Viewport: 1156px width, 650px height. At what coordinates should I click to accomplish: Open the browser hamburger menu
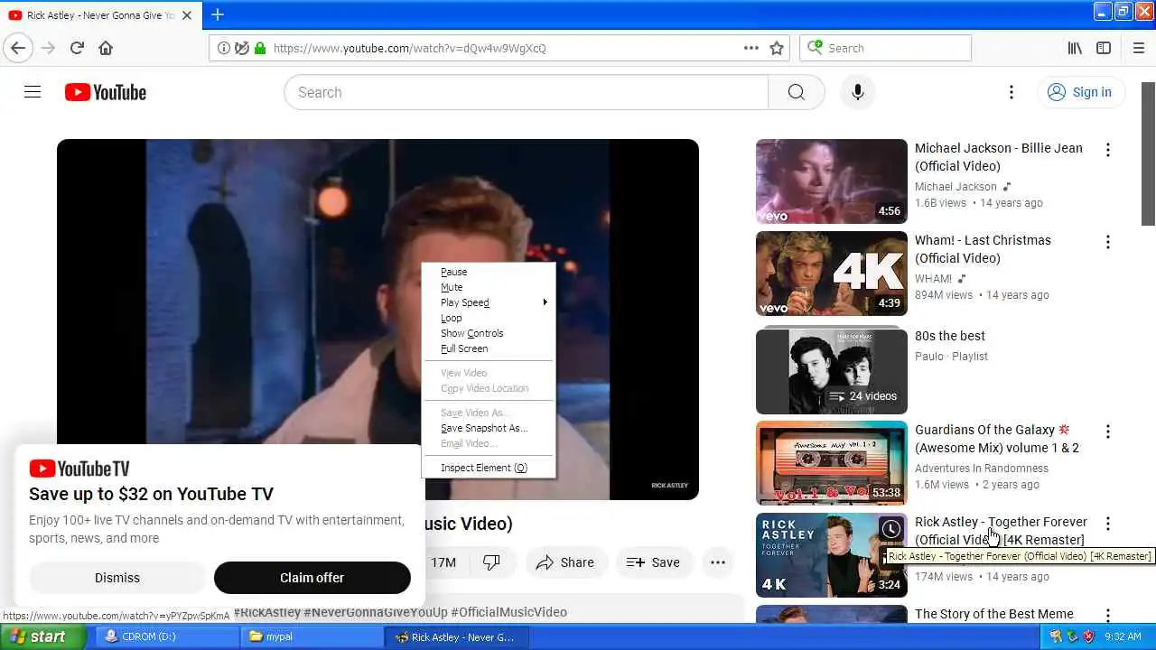[1138, 48]
